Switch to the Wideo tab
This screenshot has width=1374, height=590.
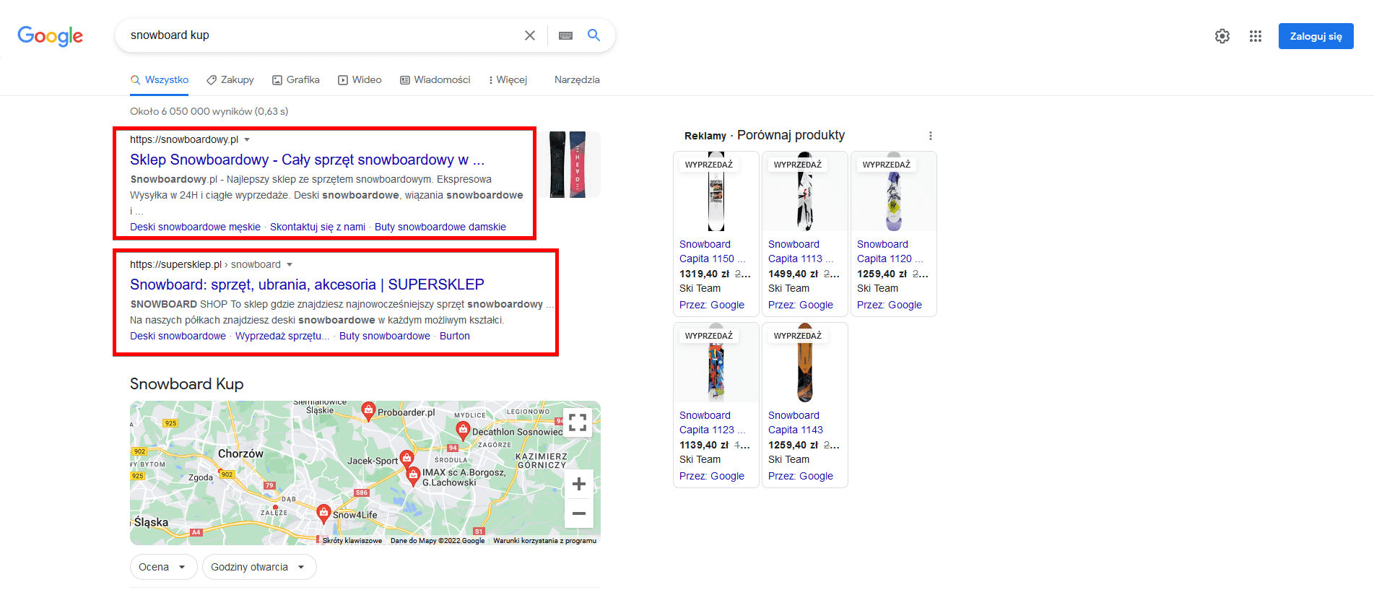(360, 79)
